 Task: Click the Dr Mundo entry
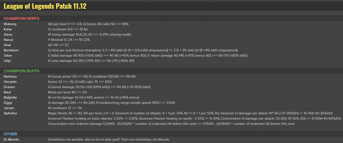tap(11, 140)
